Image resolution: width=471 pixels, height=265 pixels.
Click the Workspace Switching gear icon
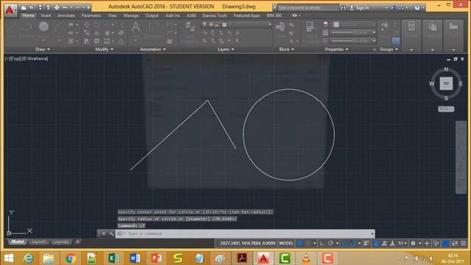pos(414,243)
